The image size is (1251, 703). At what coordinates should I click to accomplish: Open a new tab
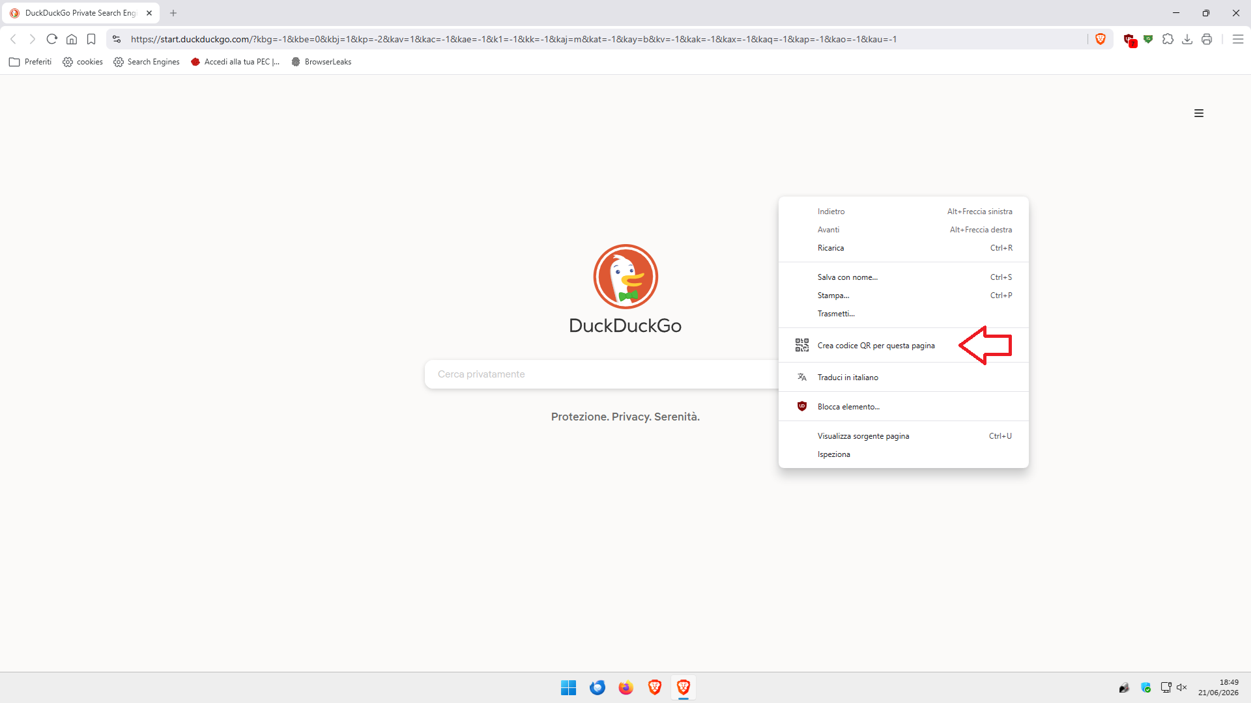point(173,13)
